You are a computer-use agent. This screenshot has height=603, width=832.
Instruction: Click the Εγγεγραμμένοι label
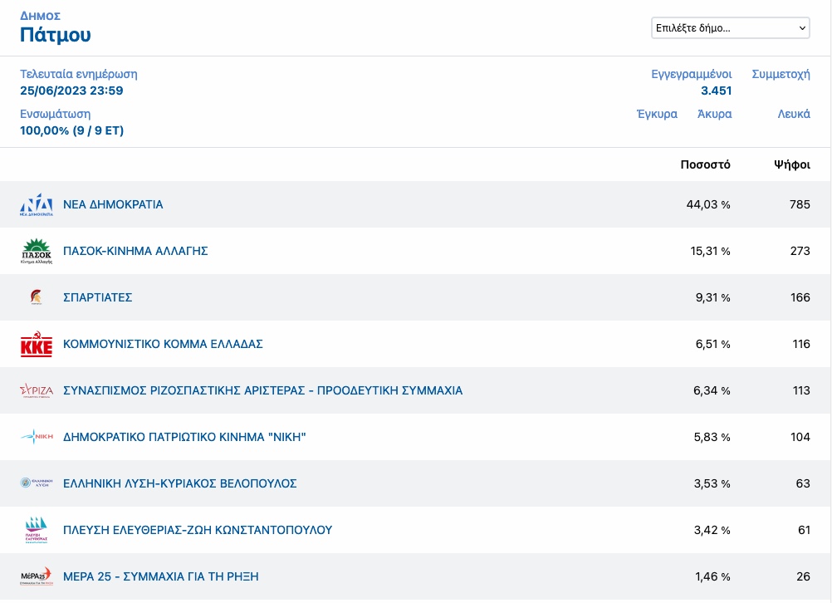tap(692, 74)
